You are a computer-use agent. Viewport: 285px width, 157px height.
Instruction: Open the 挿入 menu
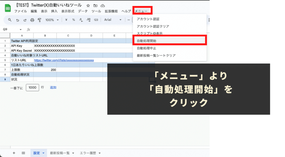(54, 11)
